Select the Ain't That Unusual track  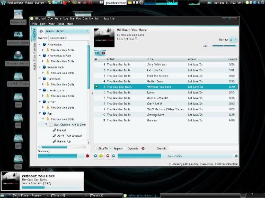coord(69,136)
